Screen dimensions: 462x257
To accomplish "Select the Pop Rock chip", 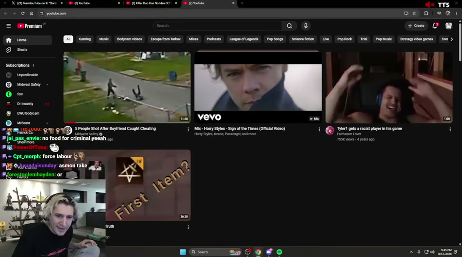I will 345,39.
